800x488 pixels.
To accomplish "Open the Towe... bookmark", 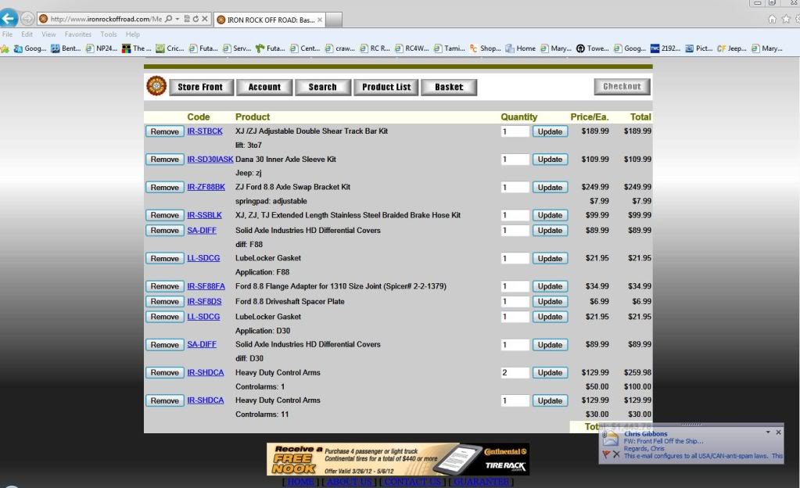I will click(592, 48).
